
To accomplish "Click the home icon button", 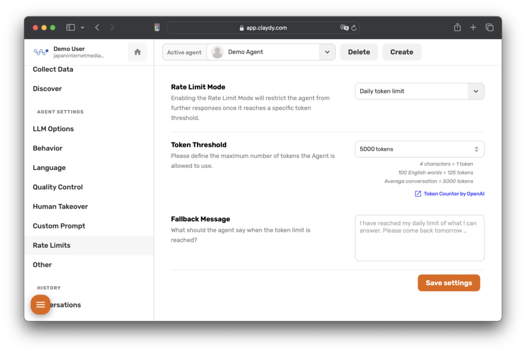I will tap(137, 52).
